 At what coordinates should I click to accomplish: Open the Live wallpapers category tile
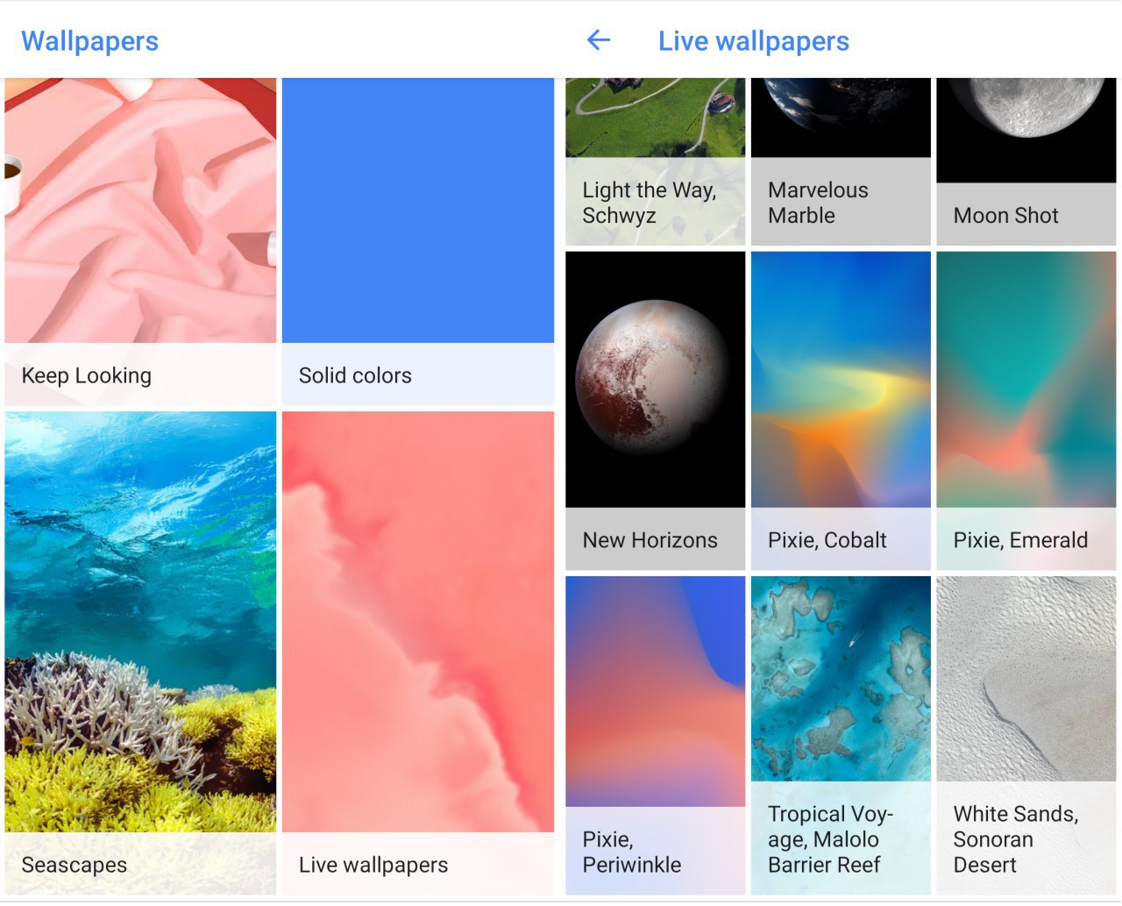(418, 653)
